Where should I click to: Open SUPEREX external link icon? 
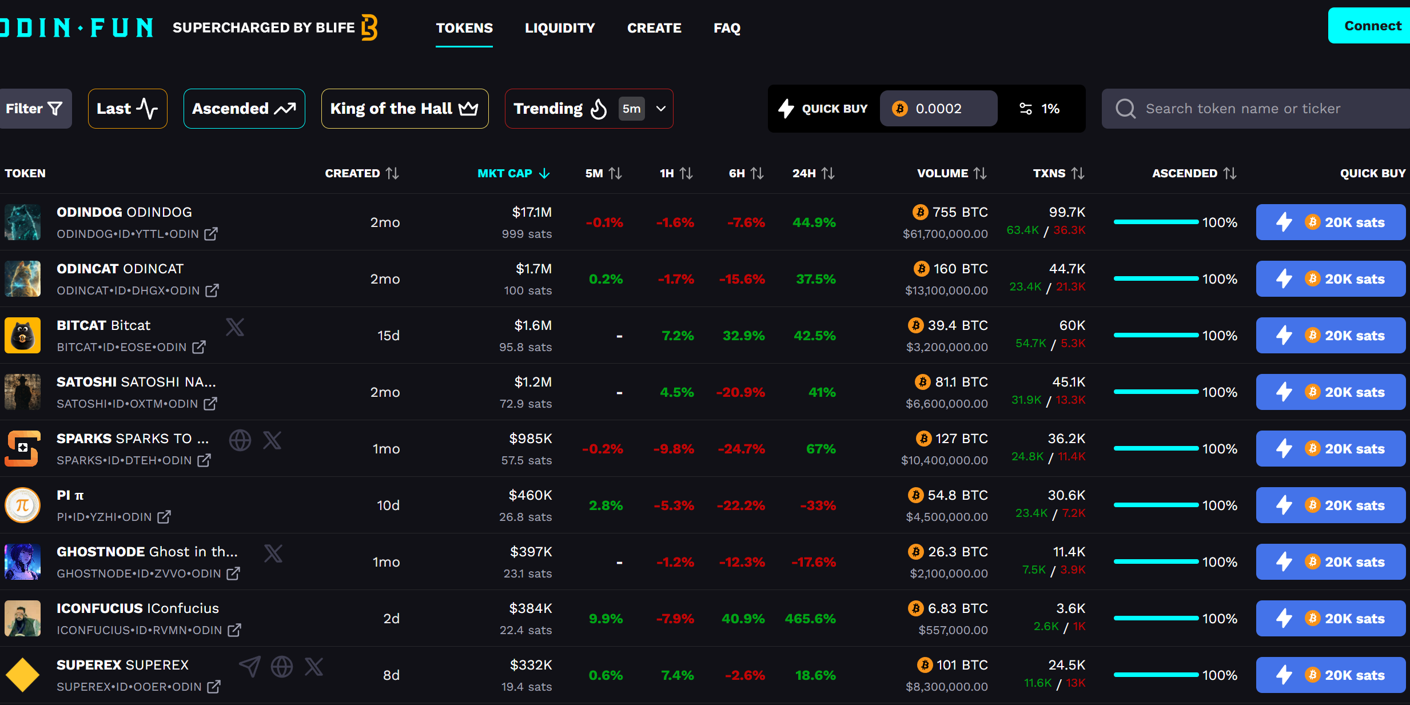[214, 687]
